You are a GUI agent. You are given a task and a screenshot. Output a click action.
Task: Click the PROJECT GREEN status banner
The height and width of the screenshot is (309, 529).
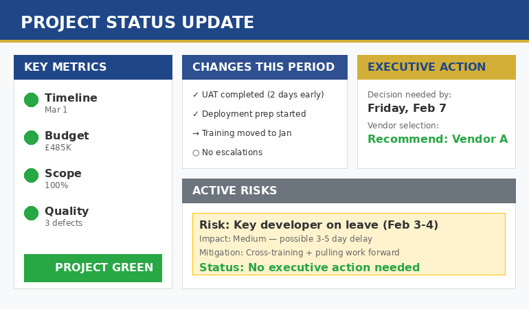(x=93, y=268)
